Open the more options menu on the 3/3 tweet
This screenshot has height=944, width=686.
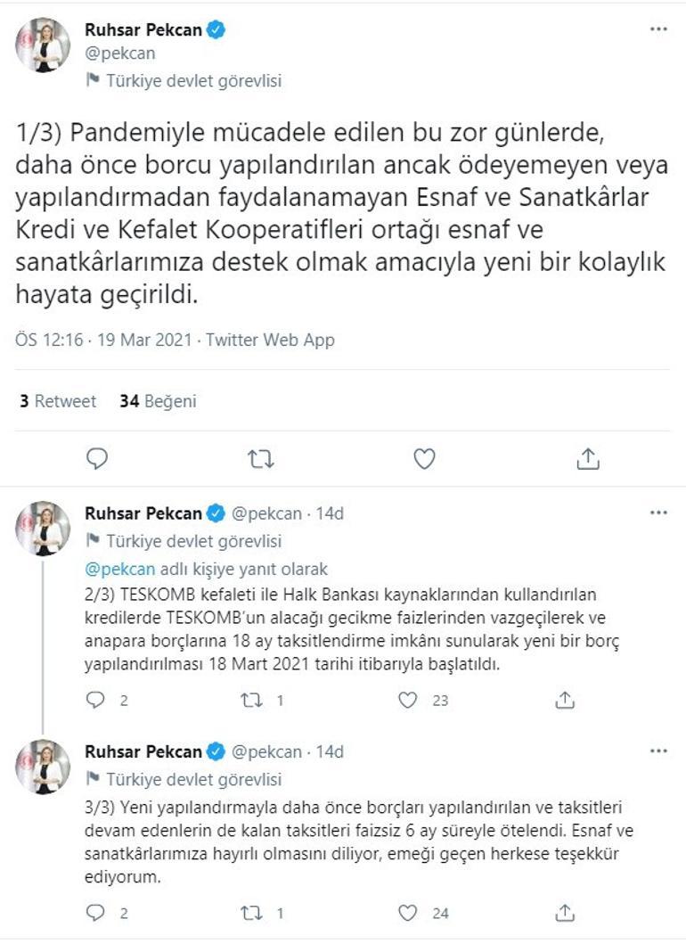(657, 751)
